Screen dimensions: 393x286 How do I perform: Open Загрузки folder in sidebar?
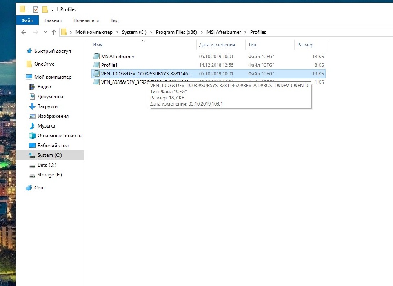pos(47,106)
